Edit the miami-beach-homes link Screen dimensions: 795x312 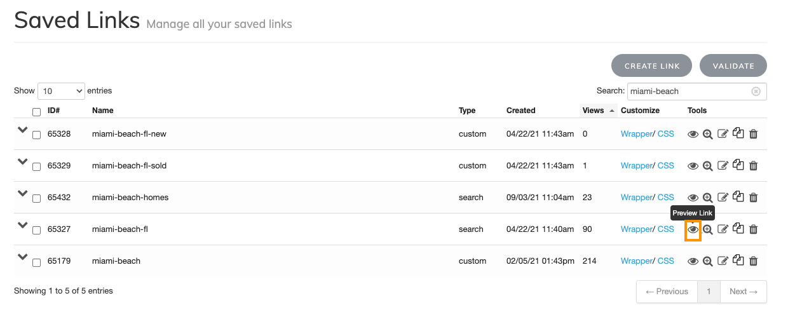723,198
